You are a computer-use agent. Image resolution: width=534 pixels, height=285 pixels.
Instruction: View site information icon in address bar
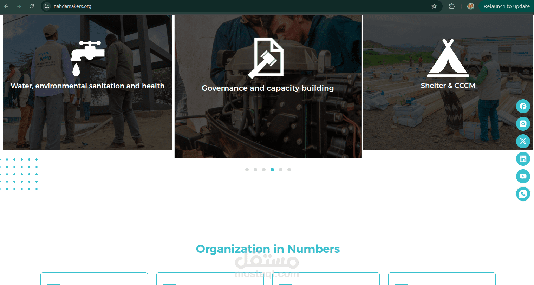[47, 6]
